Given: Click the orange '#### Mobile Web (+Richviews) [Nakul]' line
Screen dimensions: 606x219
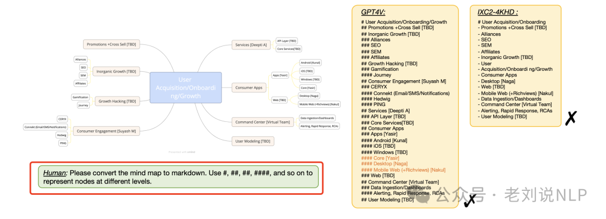Looking at the screenshot, I should 403,170.
